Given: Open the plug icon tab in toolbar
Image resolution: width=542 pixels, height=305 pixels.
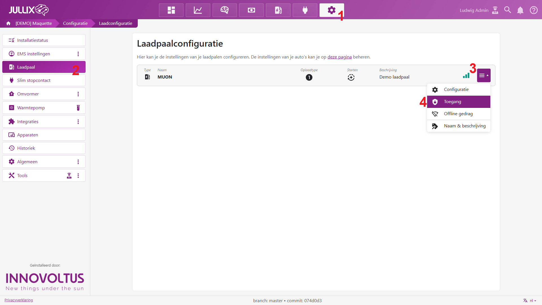Looking at the screenshot, I should pyautogui.click(x=305, y=10).
